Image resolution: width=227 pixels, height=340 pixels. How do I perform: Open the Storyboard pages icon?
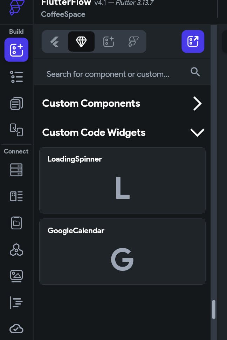[x=16, y=104]
